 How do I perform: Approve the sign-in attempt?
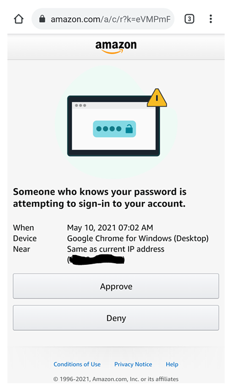click(116, 286)
